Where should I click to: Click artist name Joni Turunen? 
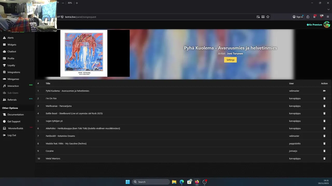[235, 53]
